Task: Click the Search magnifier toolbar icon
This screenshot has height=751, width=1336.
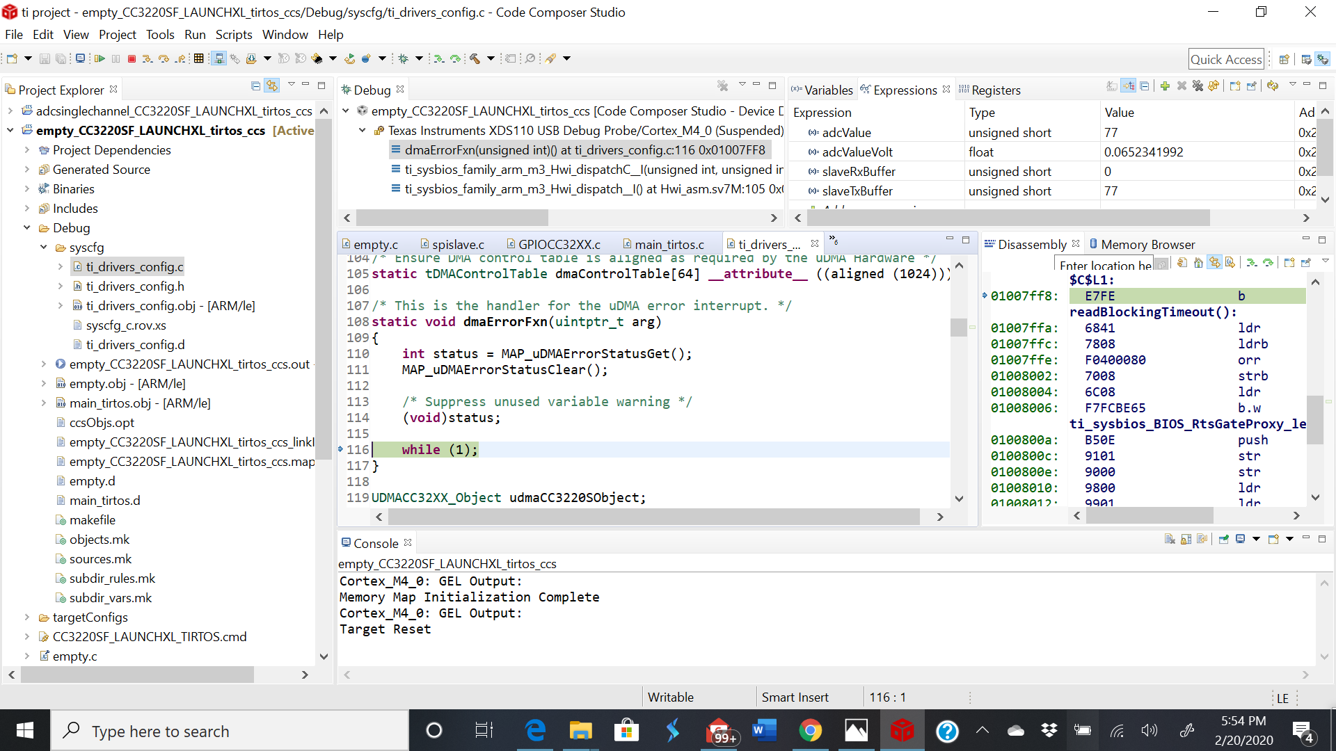Action: click(530, 58)
